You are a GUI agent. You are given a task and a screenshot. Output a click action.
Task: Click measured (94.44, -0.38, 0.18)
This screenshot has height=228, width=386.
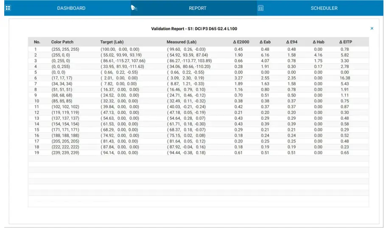(x=186, y=153)
